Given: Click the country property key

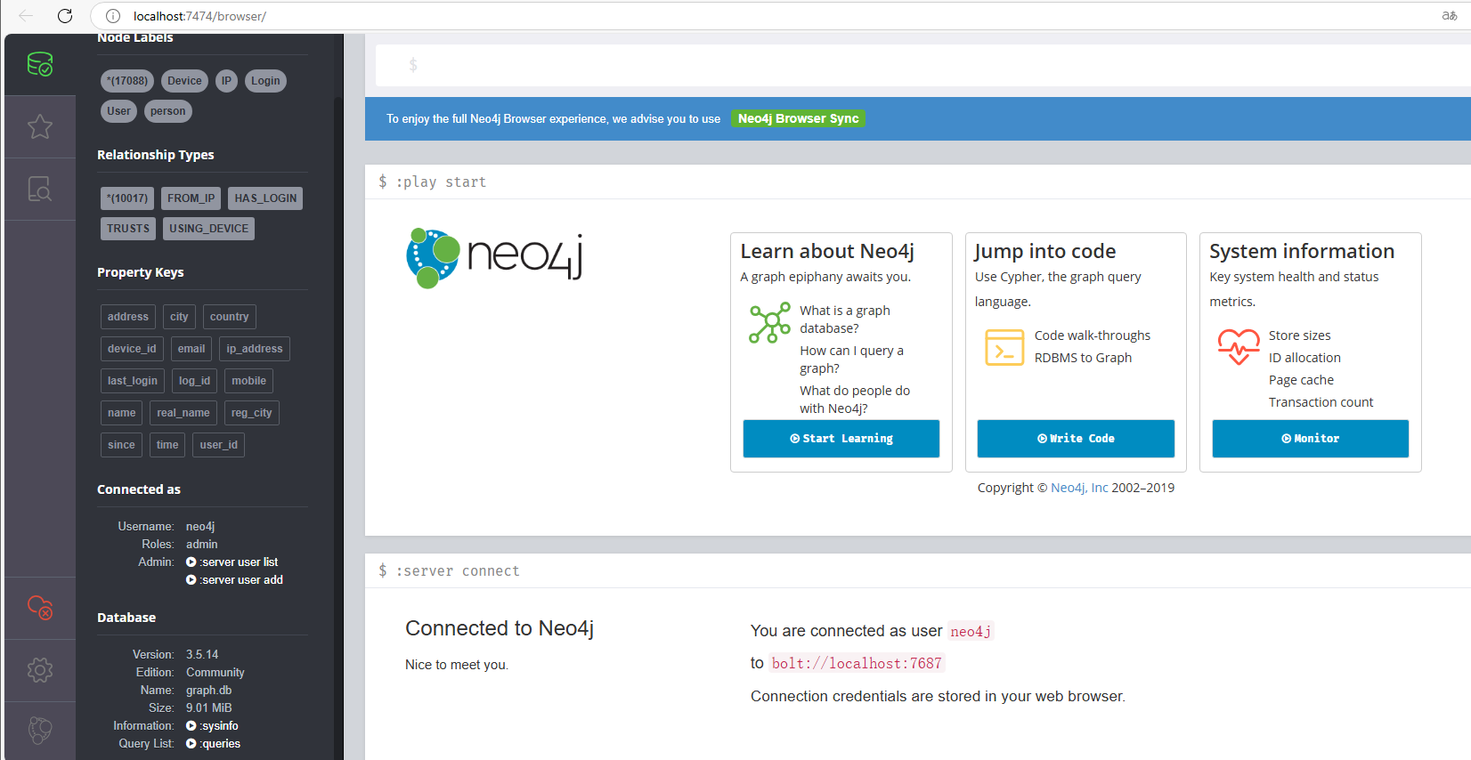Looking at the screenshot, I should [230, 317].
